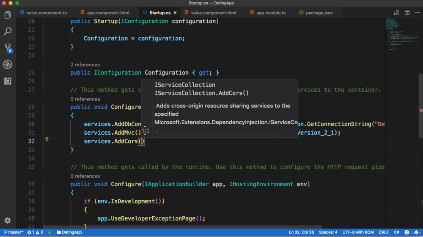
Task: Open Source Control with 6 changes
Action: tap(8, 48)
